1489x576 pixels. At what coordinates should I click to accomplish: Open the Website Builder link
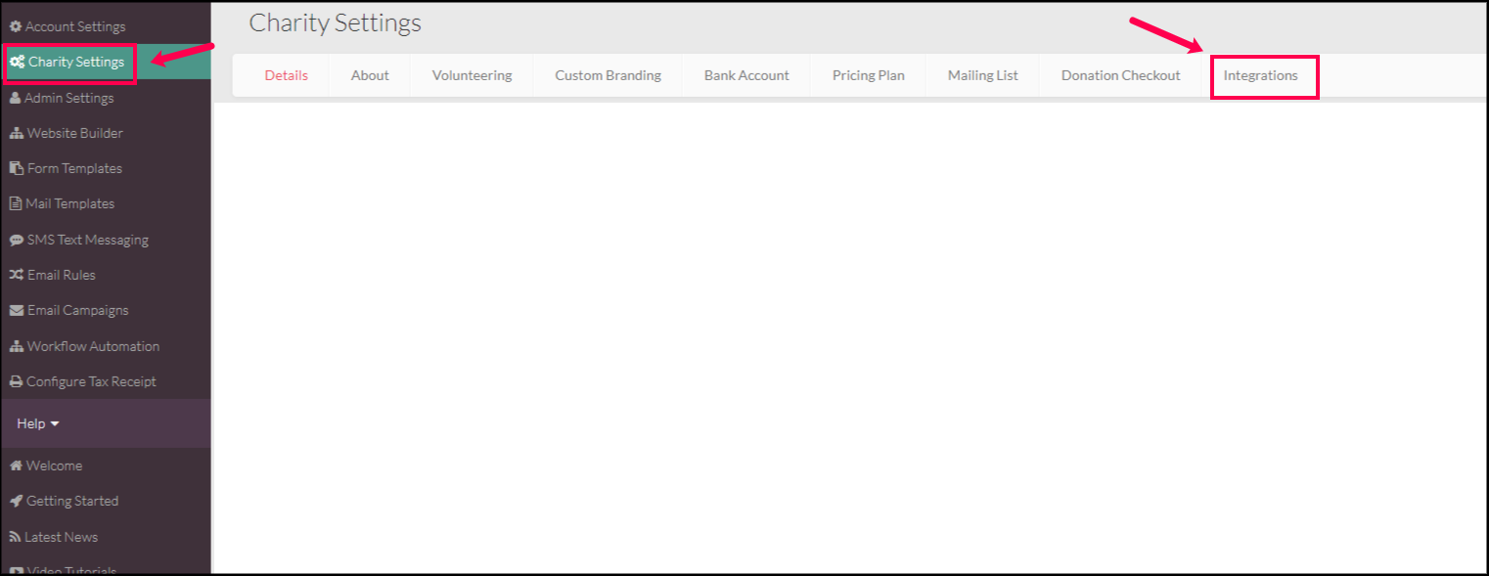tap(75, 133)
